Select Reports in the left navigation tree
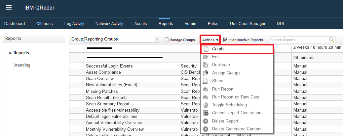The width and height of the screenshot is (343, 136). 21,53
